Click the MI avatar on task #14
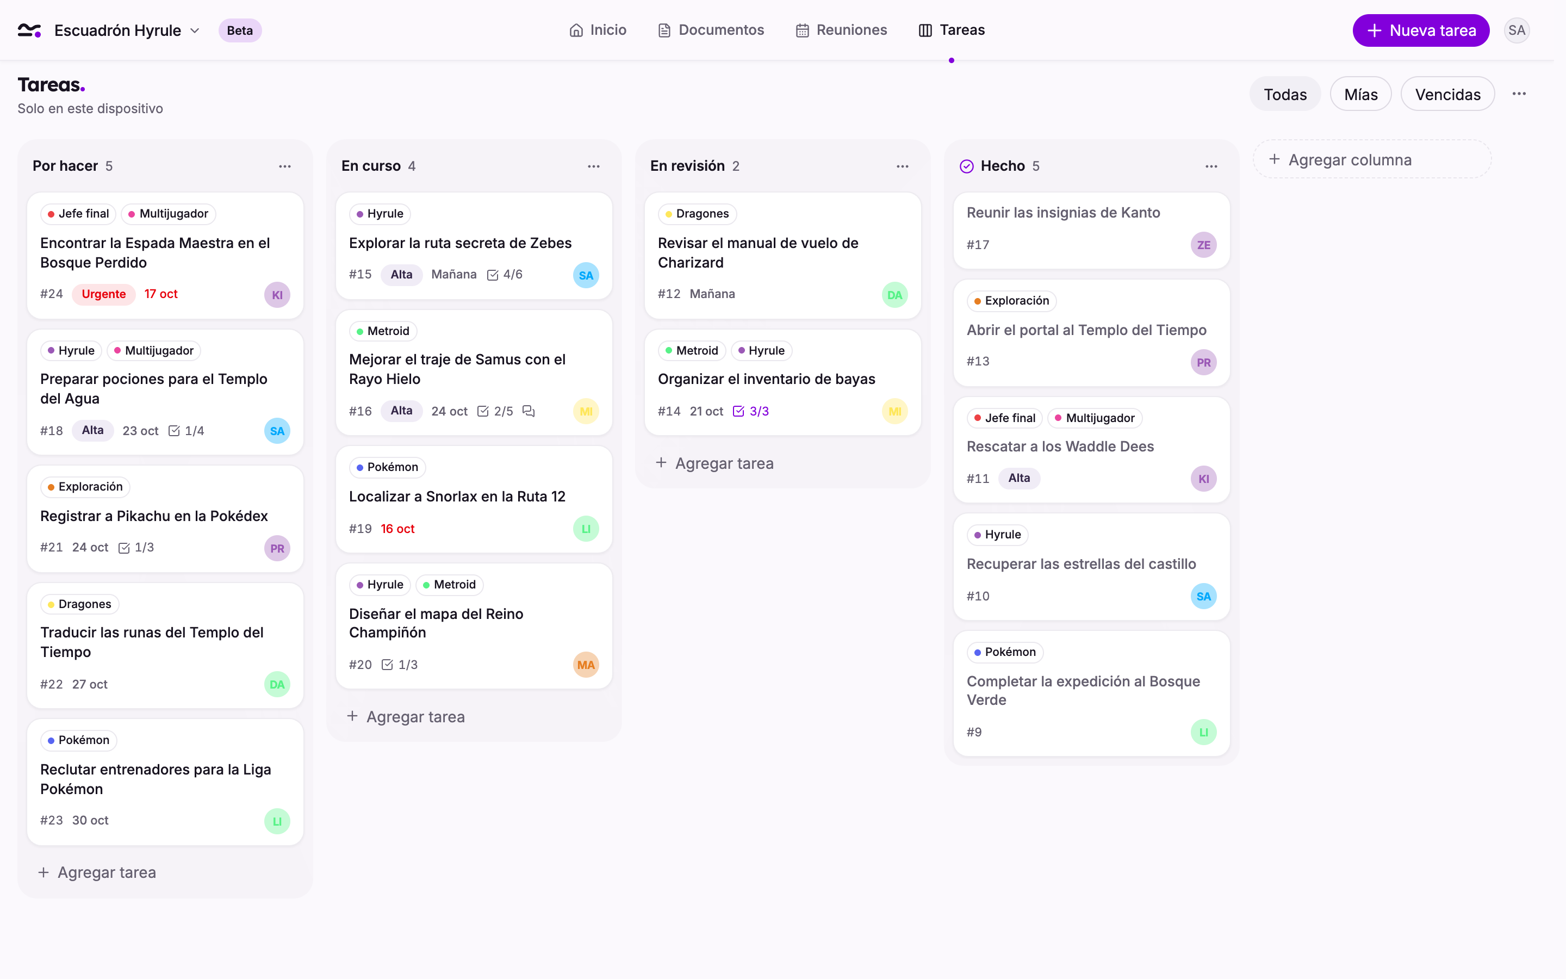Screen dimensions: 1566x979 pos(894,411)
